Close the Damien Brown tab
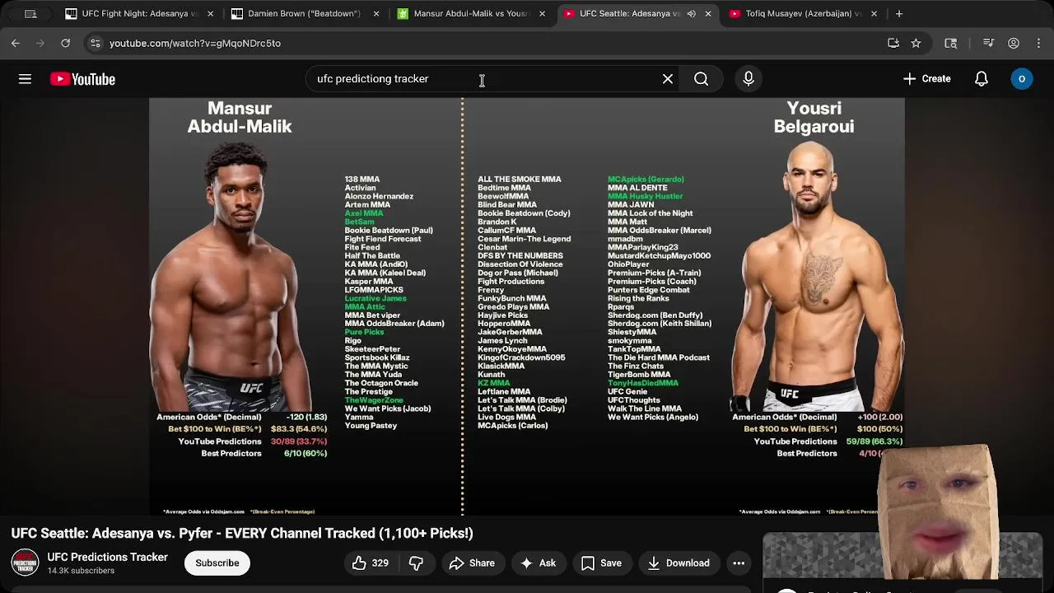This screenshot has height=593, width=1054. (375, 14)
